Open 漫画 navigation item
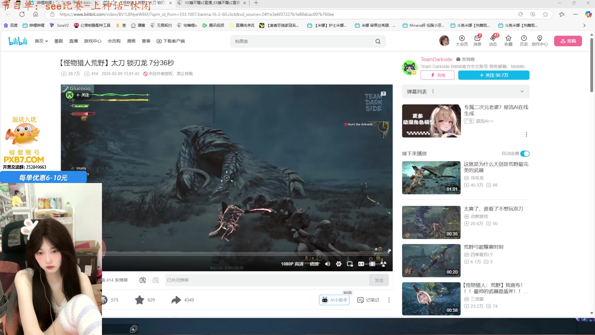595x335 pixels. (131, 41)
